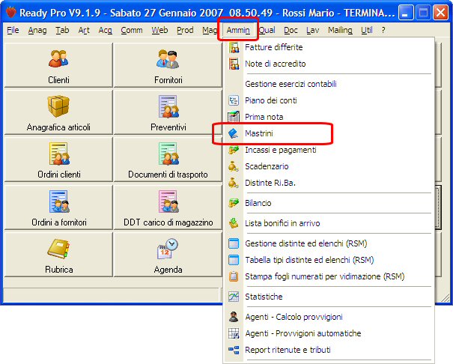Open the Lav menu
The width and height of the screenshot is (453, 364).
point(312,30)
